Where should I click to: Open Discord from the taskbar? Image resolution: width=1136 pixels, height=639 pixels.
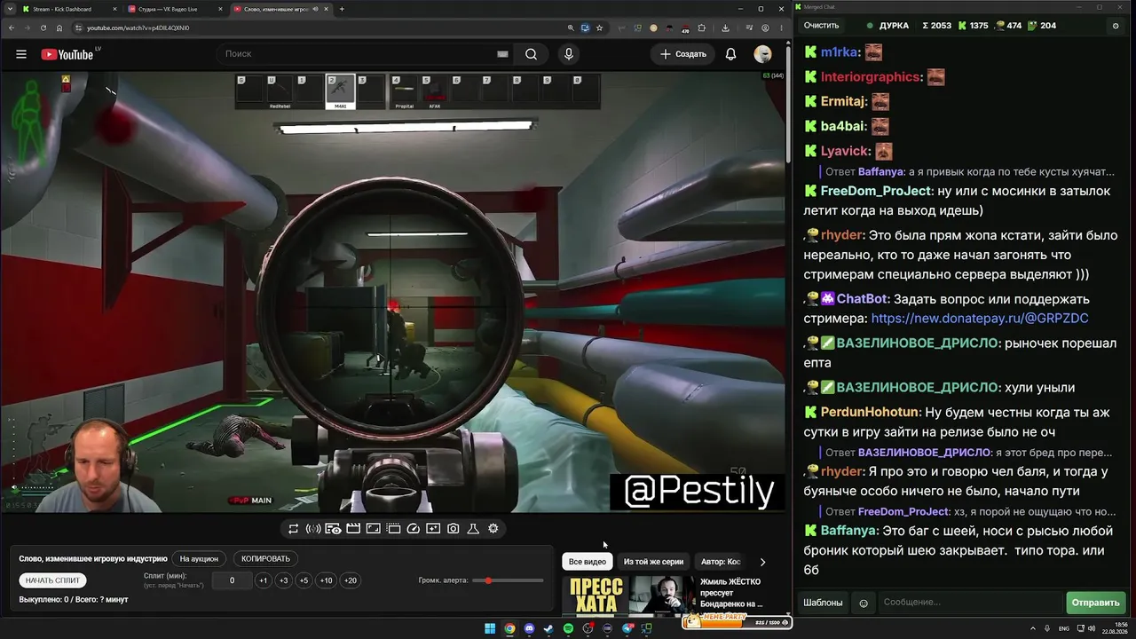(529, 629)
